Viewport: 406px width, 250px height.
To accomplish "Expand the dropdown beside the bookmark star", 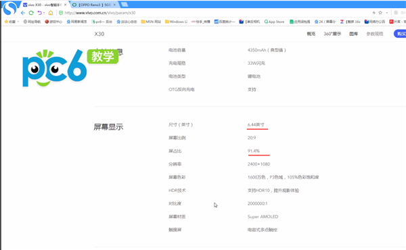I will pos(387,13).
